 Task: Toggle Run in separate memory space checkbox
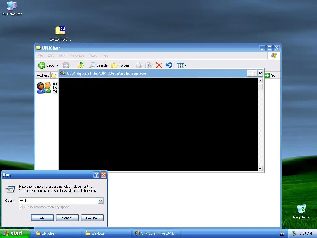(20, 207)
